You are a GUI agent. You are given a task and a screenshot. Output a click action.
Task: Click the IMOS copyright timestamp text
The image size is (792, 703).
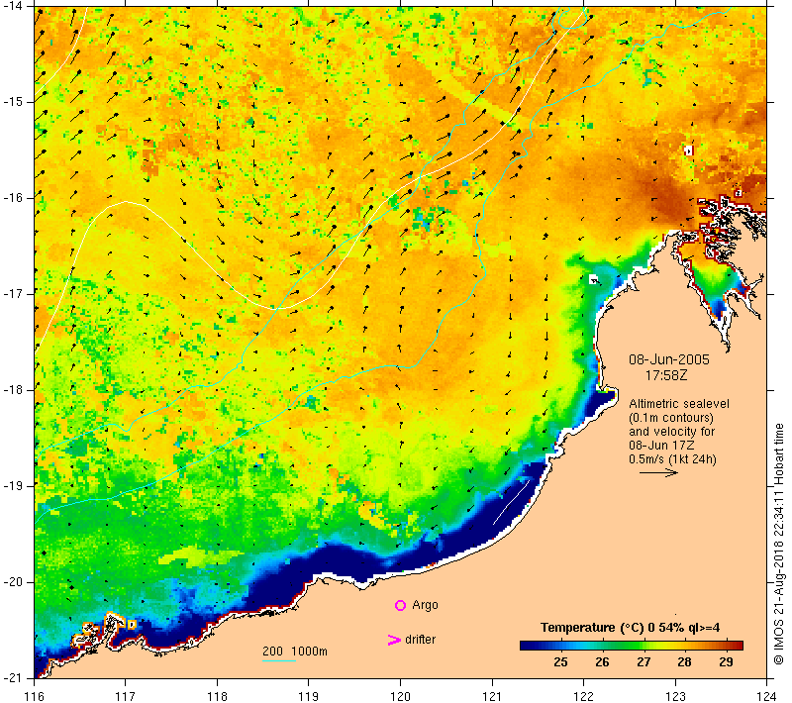click(x=779, y=545)
